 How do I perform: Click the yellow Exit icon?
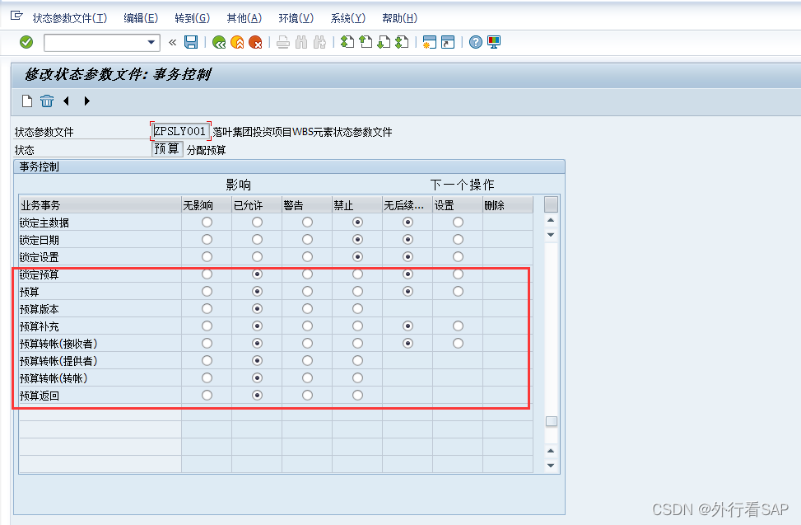[237, 42]
